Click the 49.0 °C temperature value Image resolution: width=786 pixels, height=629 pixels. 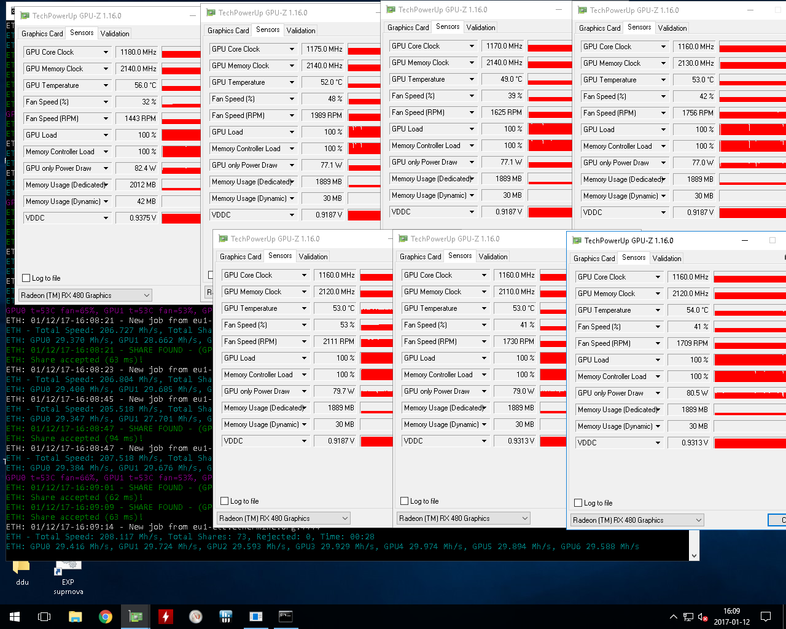coord(503,79)
